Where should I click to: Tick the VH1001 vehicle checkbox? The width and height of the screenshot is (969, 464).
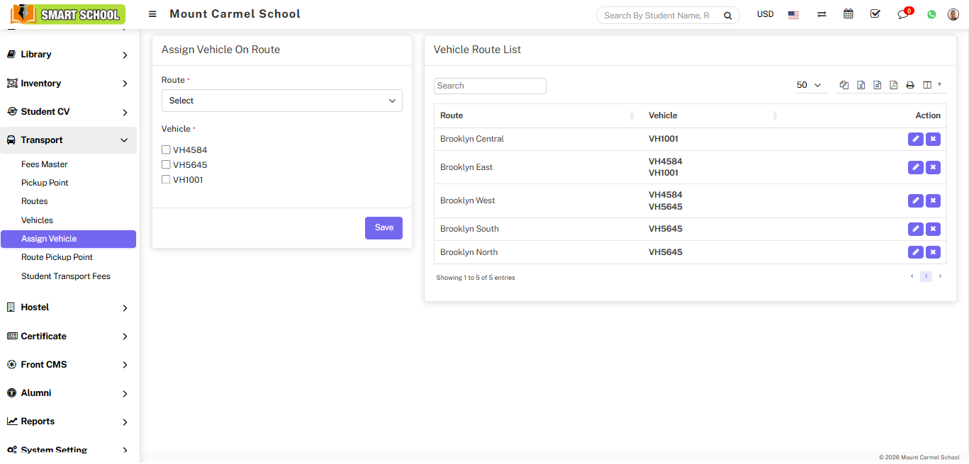tap(166, 179)
